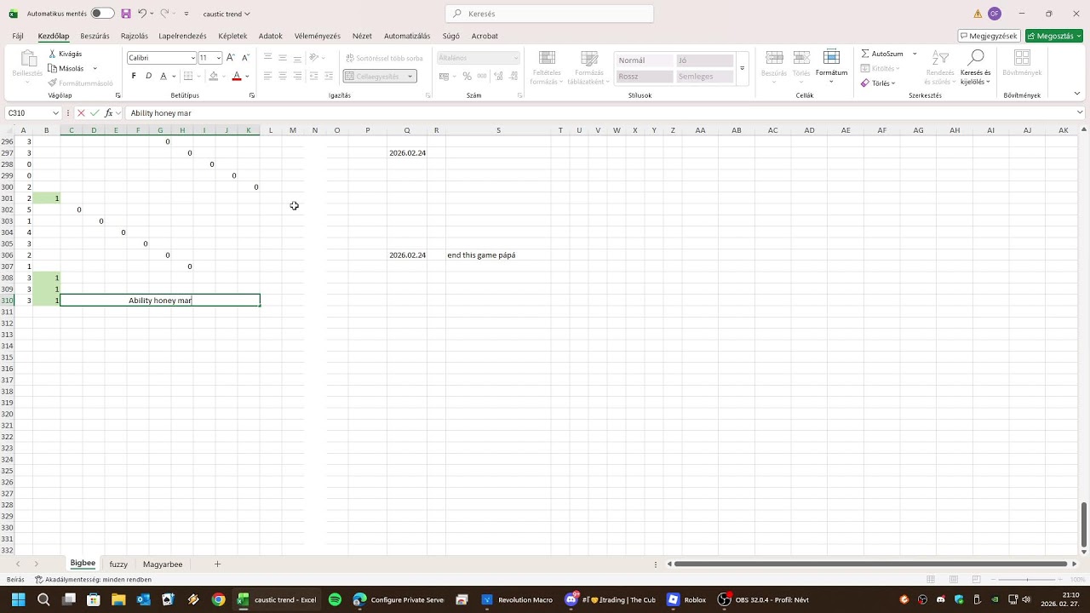Click the increase indent icon

click(329, 76)
